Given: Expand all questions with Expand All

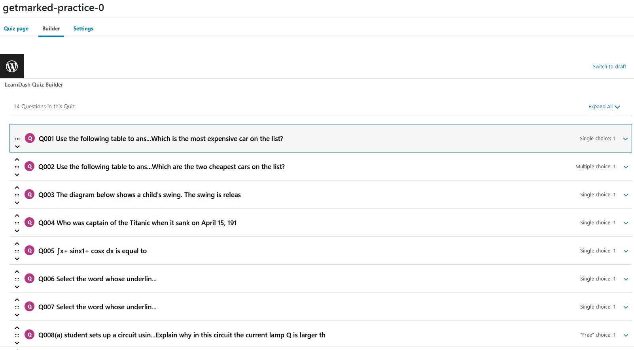Looking at the screenshot, I should 604,107.
